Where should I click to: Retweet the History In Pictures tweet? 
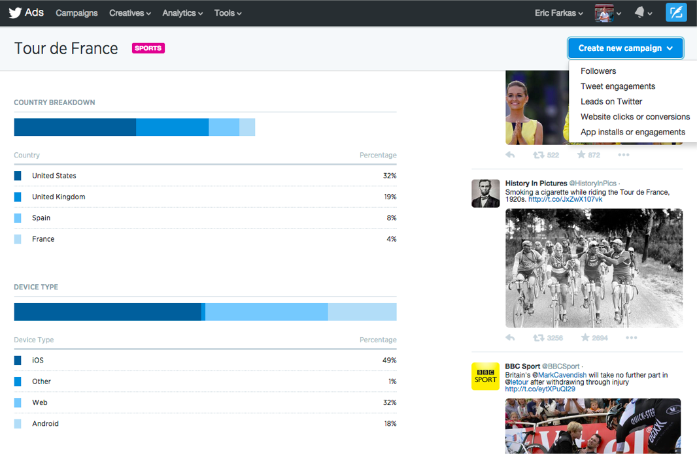point(539,338)
